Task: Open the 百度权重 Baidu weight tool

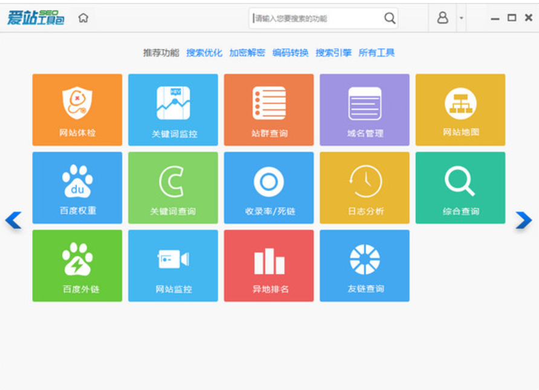Action: pos(77,187)
